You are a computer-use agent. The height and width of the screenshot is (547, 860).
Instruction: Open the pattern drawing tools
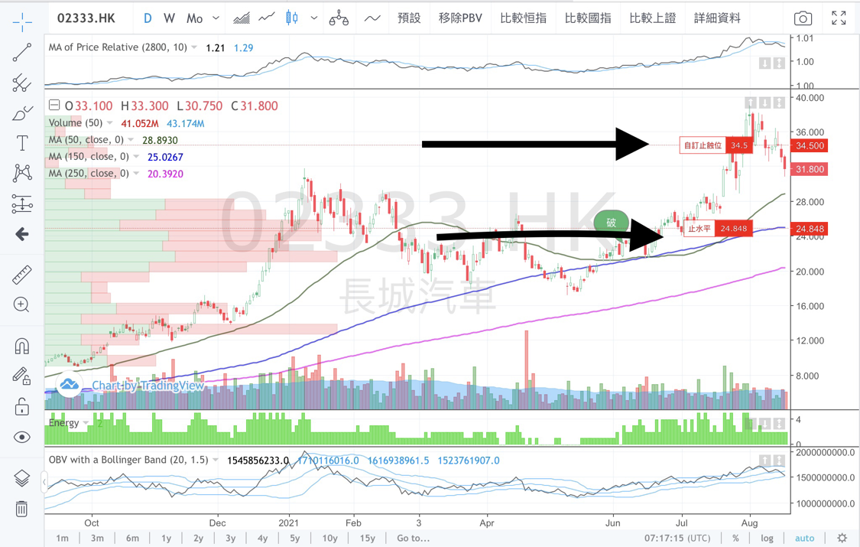(x=22, y=173)
